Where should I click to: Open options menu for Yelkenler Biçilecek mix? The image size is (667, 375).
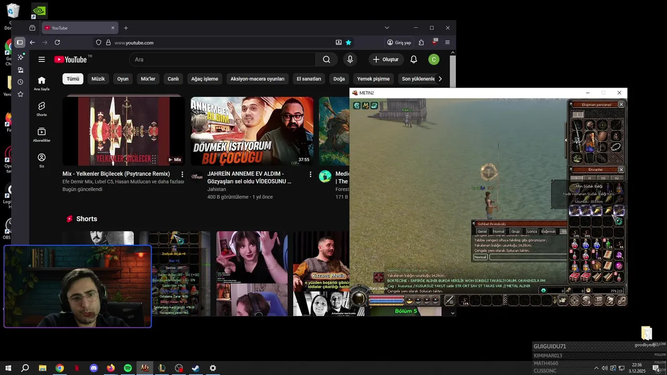(x=182, y=174)
